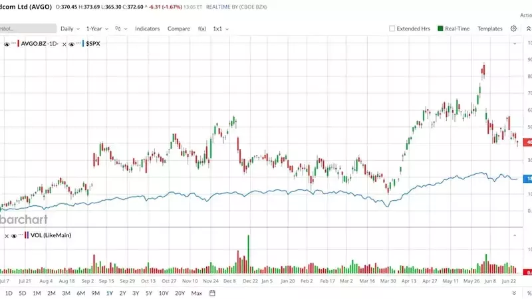
Task: Open the bar type candlestick dropdown
Action: 121,29
